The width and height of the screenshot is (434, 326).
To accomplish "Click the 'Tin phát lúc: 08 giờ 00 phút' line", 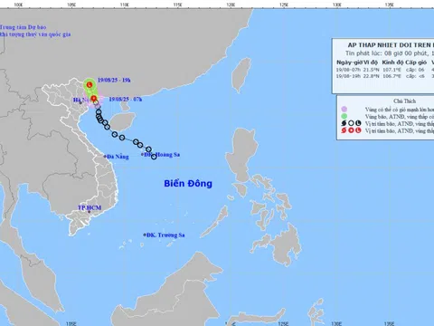I will pos(387,53).
